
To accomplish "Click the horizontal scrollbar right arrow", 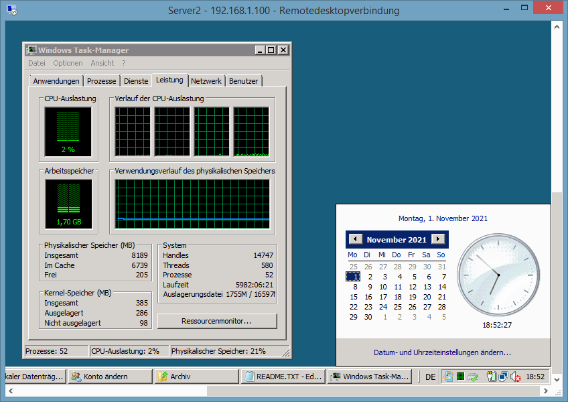I will pyautogui.click(x=546, y=391).
